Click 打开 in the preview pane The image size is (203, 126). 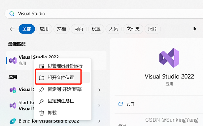(131, 104)
